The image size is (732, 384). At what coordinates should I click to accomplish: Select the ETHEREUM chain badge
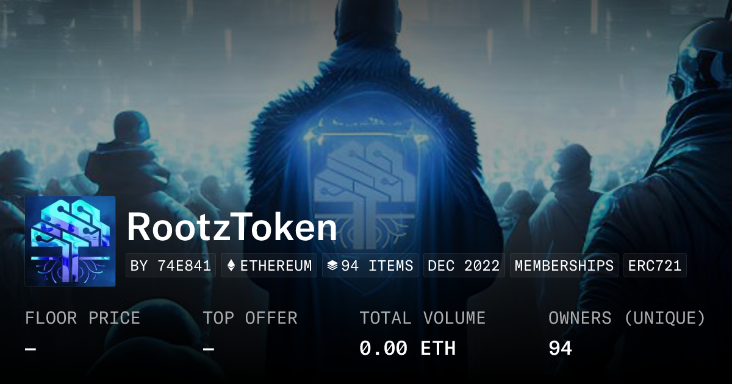point(269,266)
